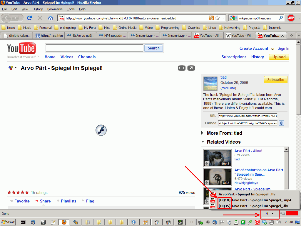Click the RSS feed icon in address bar
The width and height of the screenshot is (301, 226).
click(211, 18)
